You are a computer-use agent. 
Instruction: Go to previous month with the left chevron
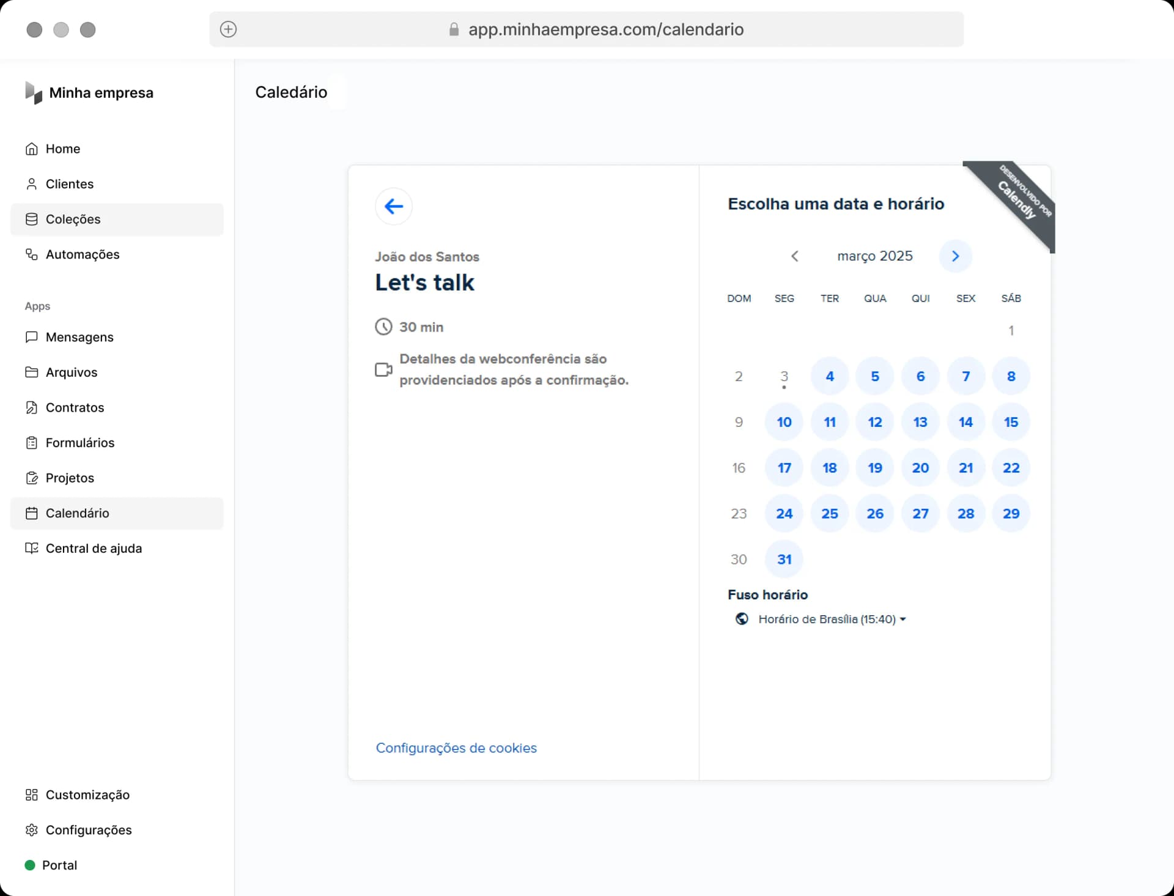coord(795,256)
